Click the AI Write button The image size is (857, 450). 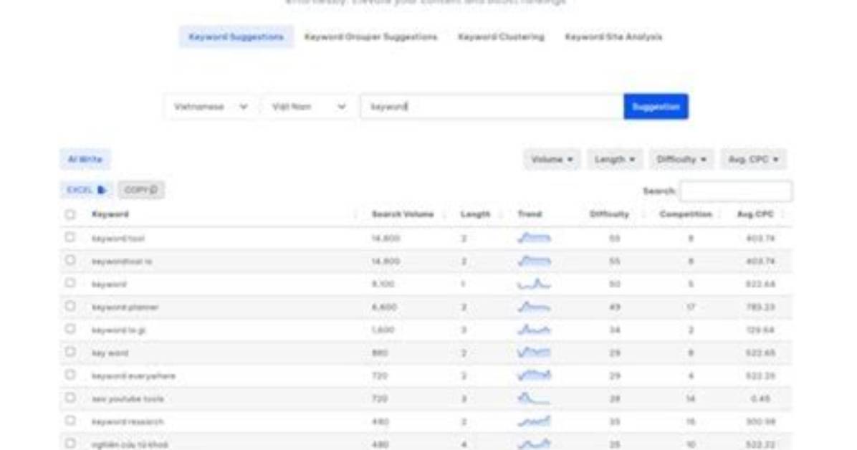[85, 159]
